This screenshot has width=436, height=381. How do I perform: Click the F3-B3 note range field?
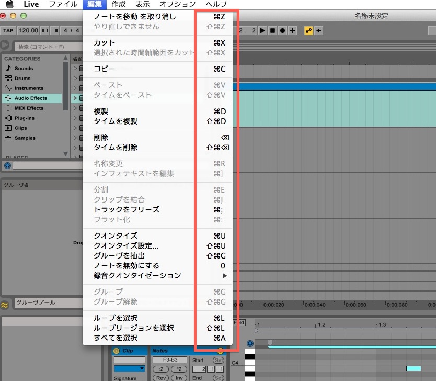coord(170,360)
